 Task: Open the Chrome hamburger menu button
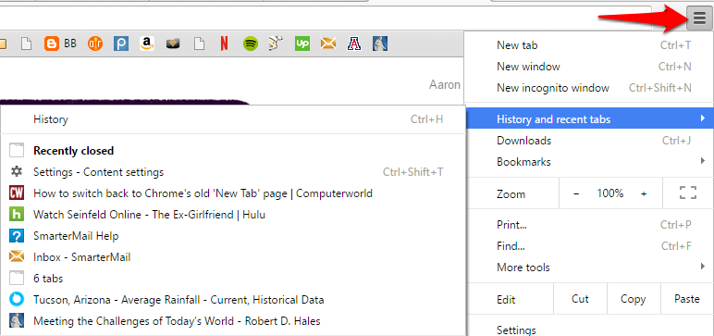click(698, 19)
